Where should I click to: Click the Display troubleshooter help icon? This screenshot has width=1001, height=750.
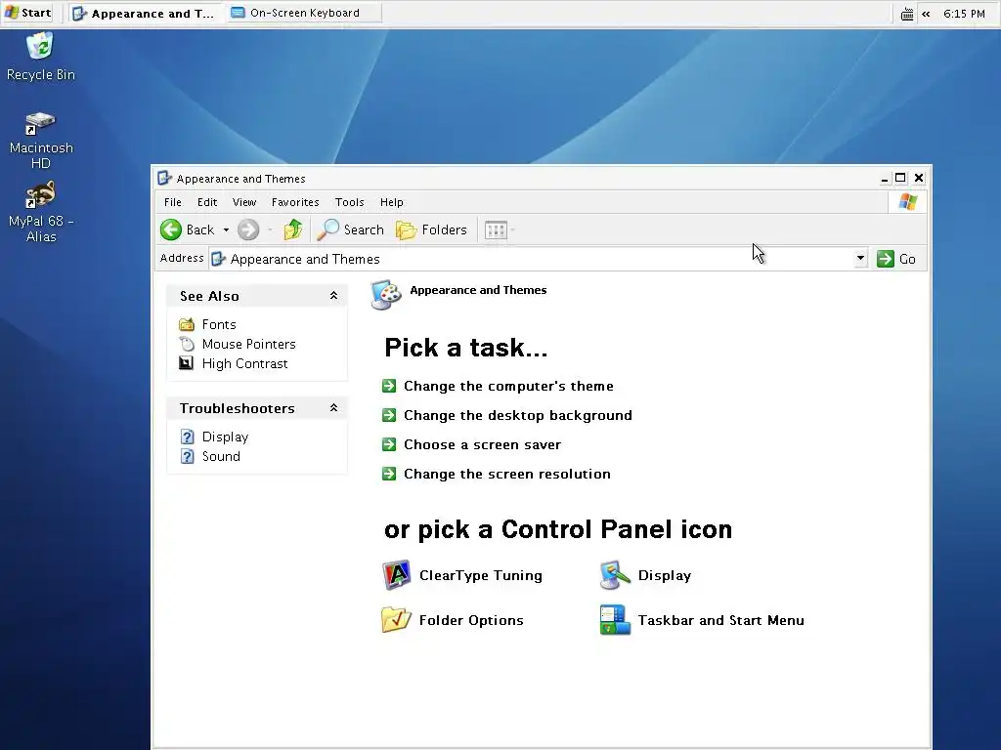pos(187,437)
